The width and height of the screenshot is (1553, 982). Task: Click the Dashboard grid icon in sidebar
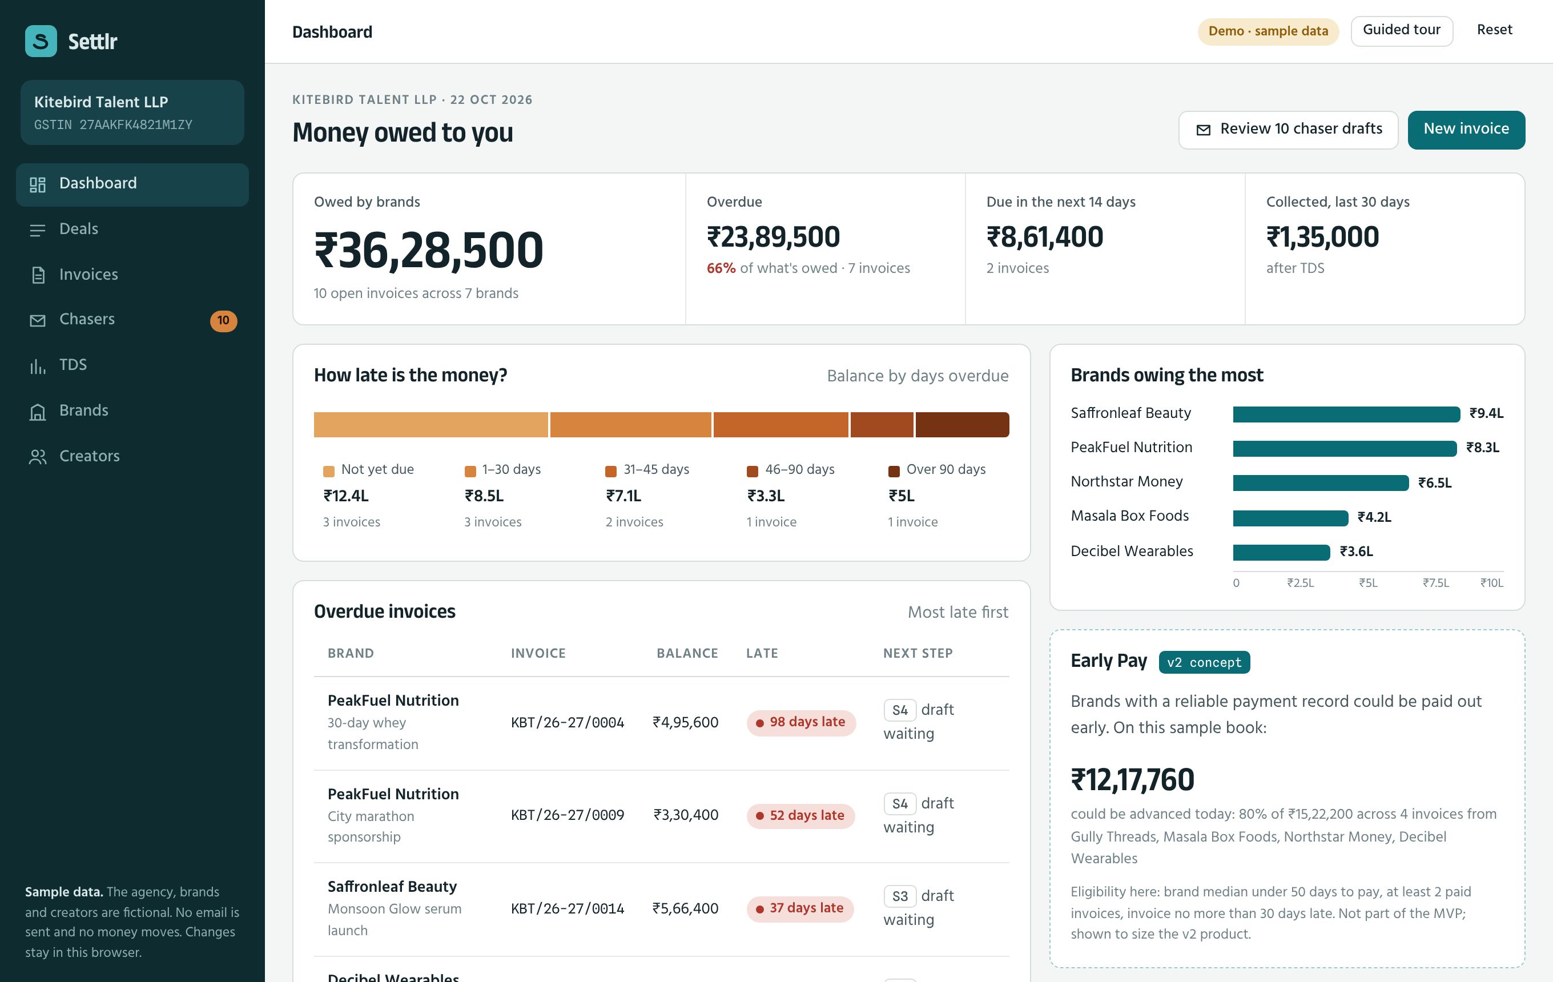[38, 184]
